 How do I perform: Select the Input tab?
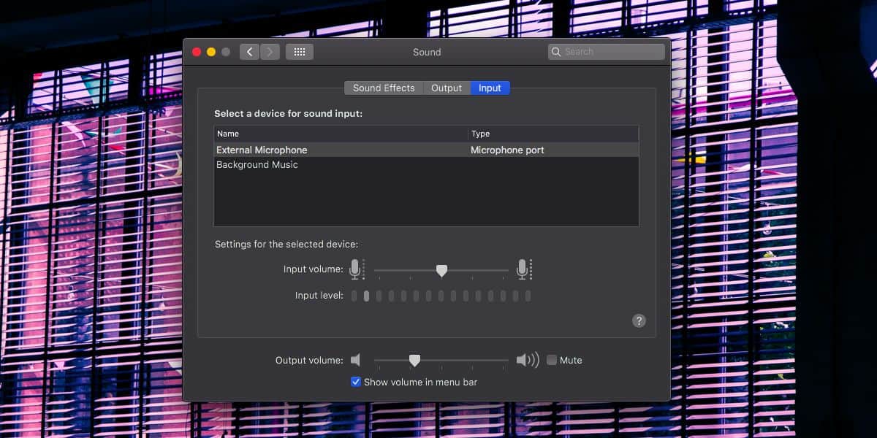click(490, 88)
